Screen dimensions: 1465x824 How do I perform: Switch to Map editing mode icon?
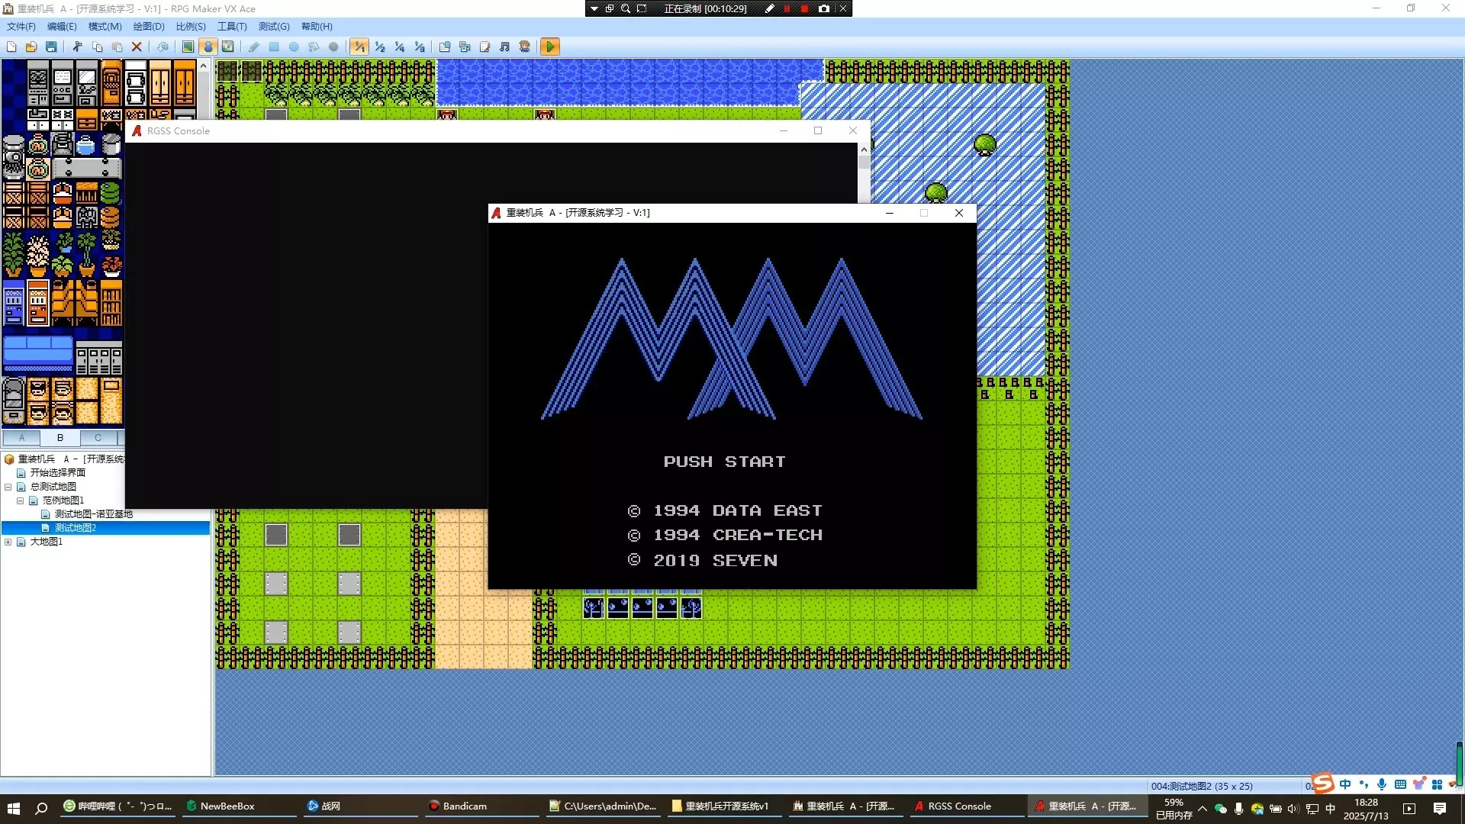tap(188, 47)
